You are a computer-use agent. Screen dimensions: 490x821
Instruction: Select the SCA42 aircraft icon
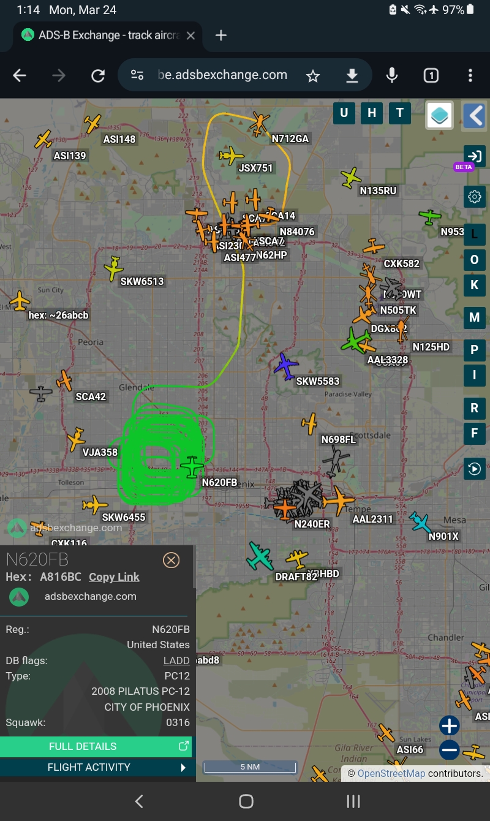tap(64, 380)
